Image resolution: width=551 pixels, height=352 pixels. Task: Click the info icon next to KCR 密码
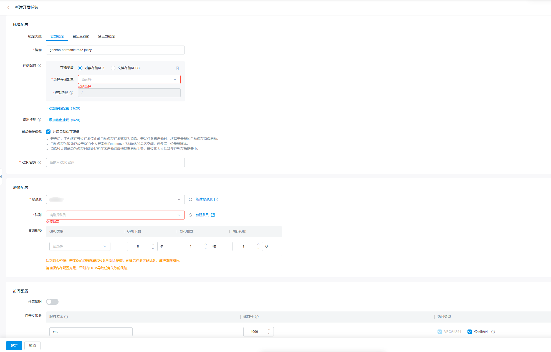39,163
